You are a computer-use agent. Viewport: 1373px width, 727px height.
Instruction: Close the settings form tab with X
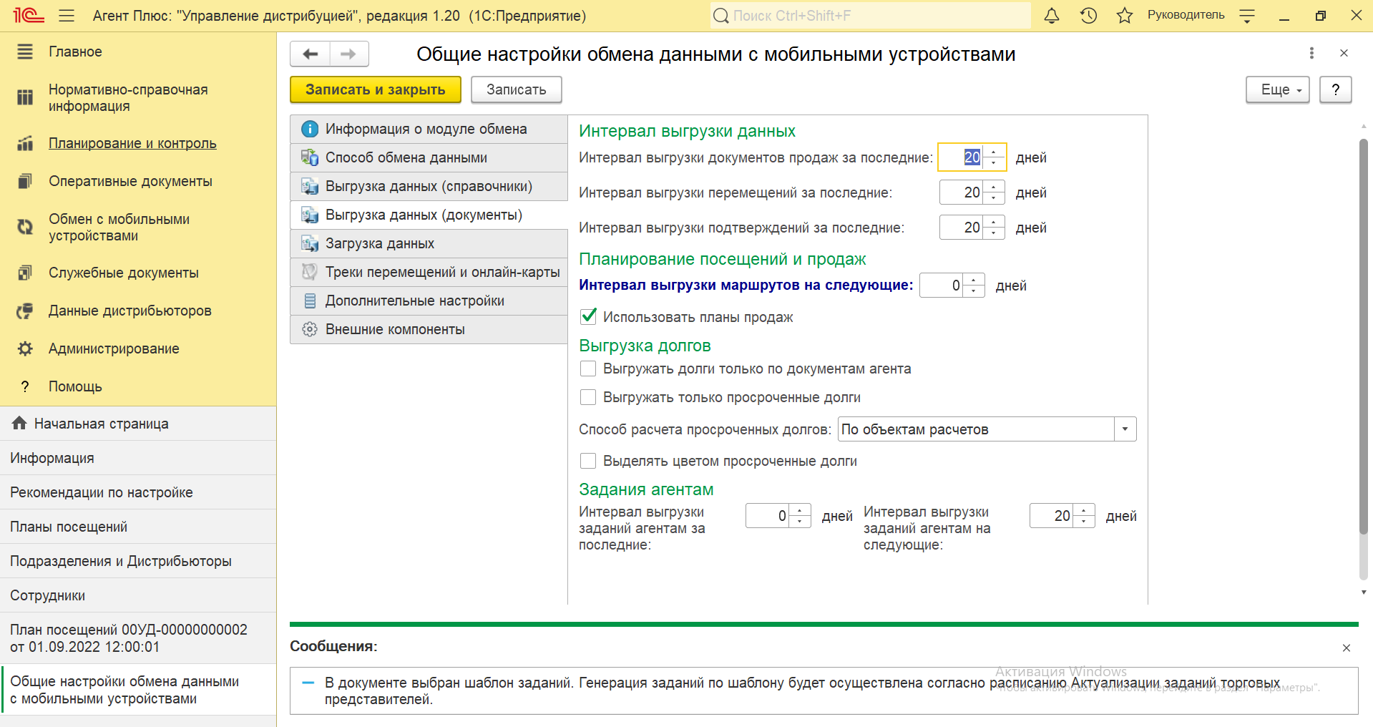[1344, 53]
